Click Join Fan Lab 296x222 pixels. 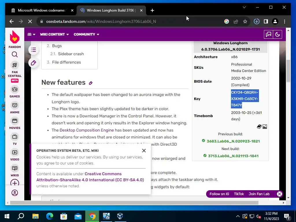point(259,194)
